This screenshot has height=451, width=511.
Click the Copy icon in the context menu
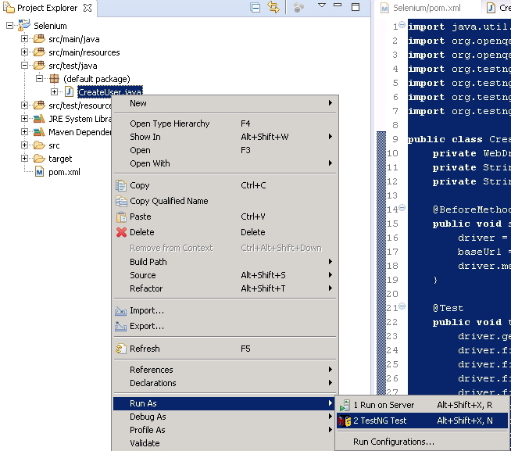121,185
